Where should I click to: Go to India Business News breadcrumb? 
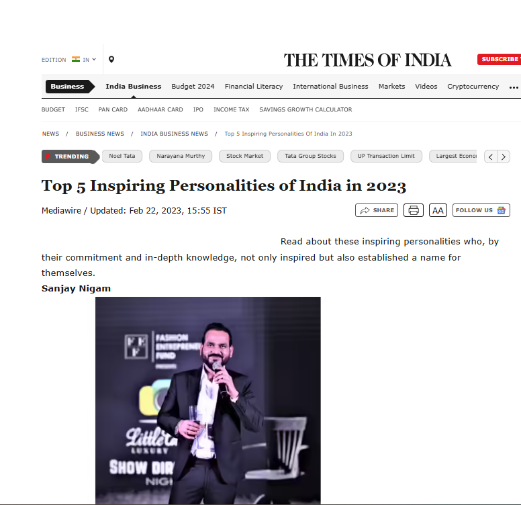(x=174, y=134)
